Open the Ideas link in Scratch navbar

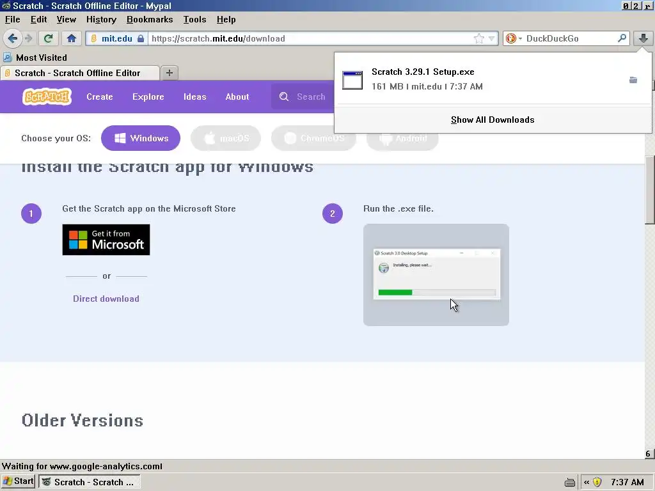click(195, 97)
